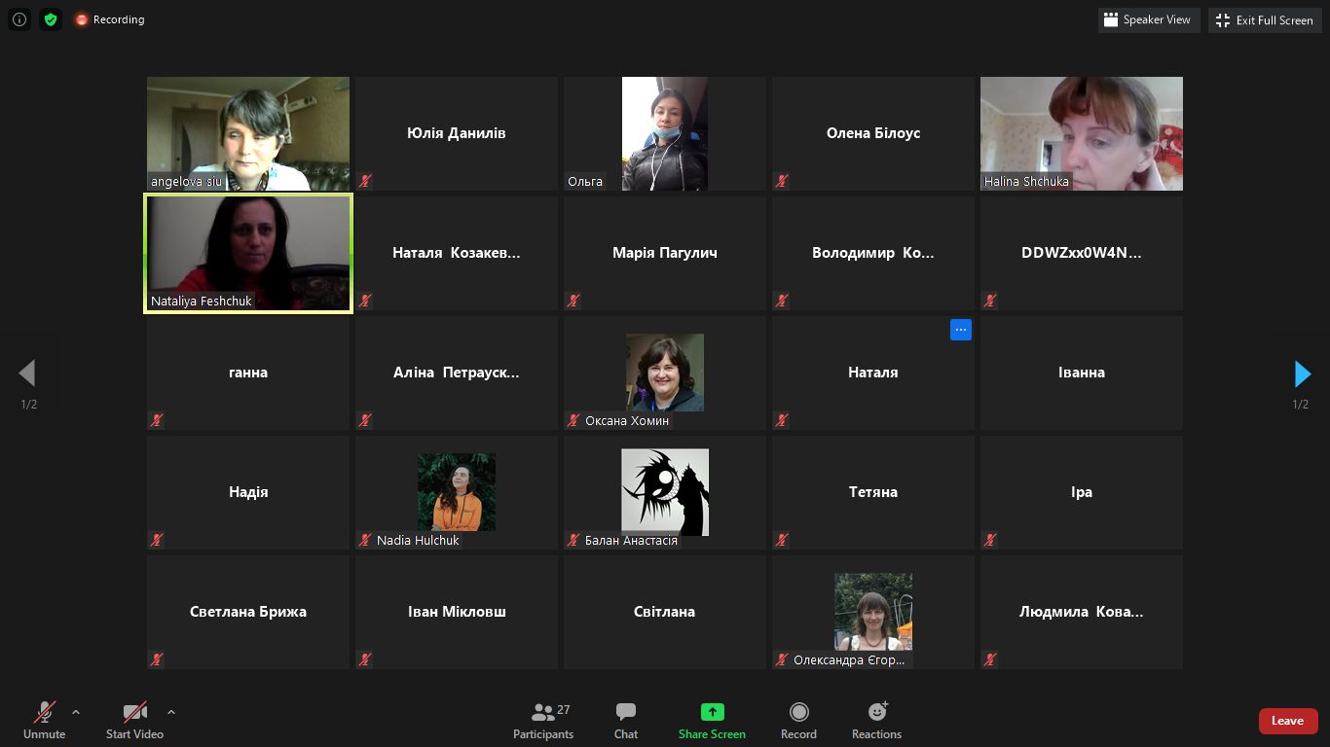Click the Record icon
The width and height of the screenshot is (1330, 747).
798,713
